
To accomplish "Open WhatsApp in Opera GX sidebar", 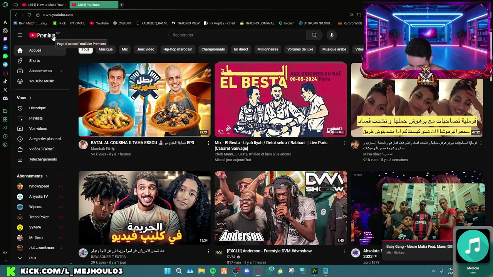I will (x=5, y=56).
